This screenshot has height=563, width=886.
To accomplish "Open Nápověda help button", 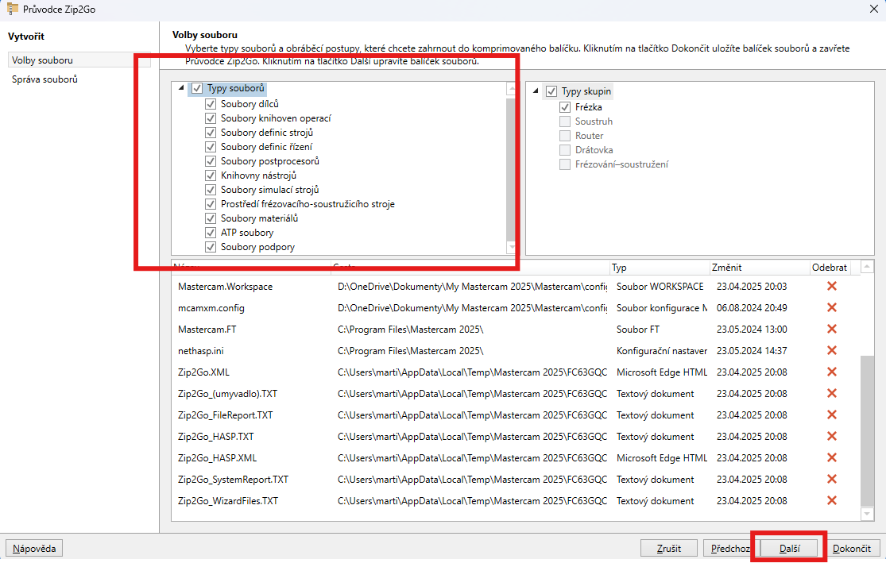I will click(34, 548).
